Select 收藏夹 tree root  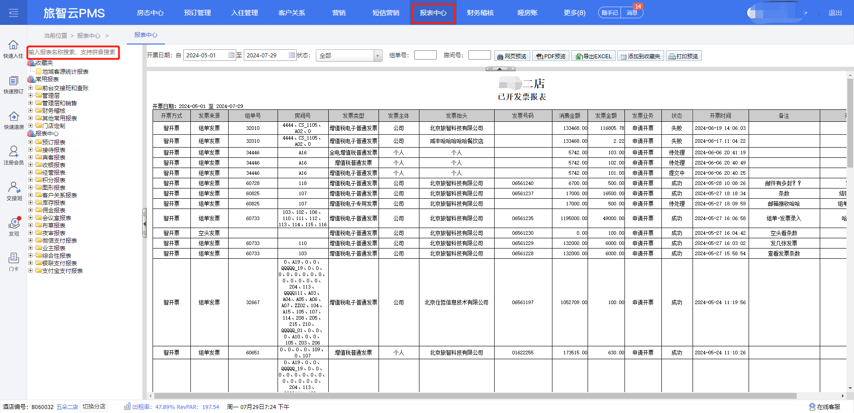coord(44,63)
